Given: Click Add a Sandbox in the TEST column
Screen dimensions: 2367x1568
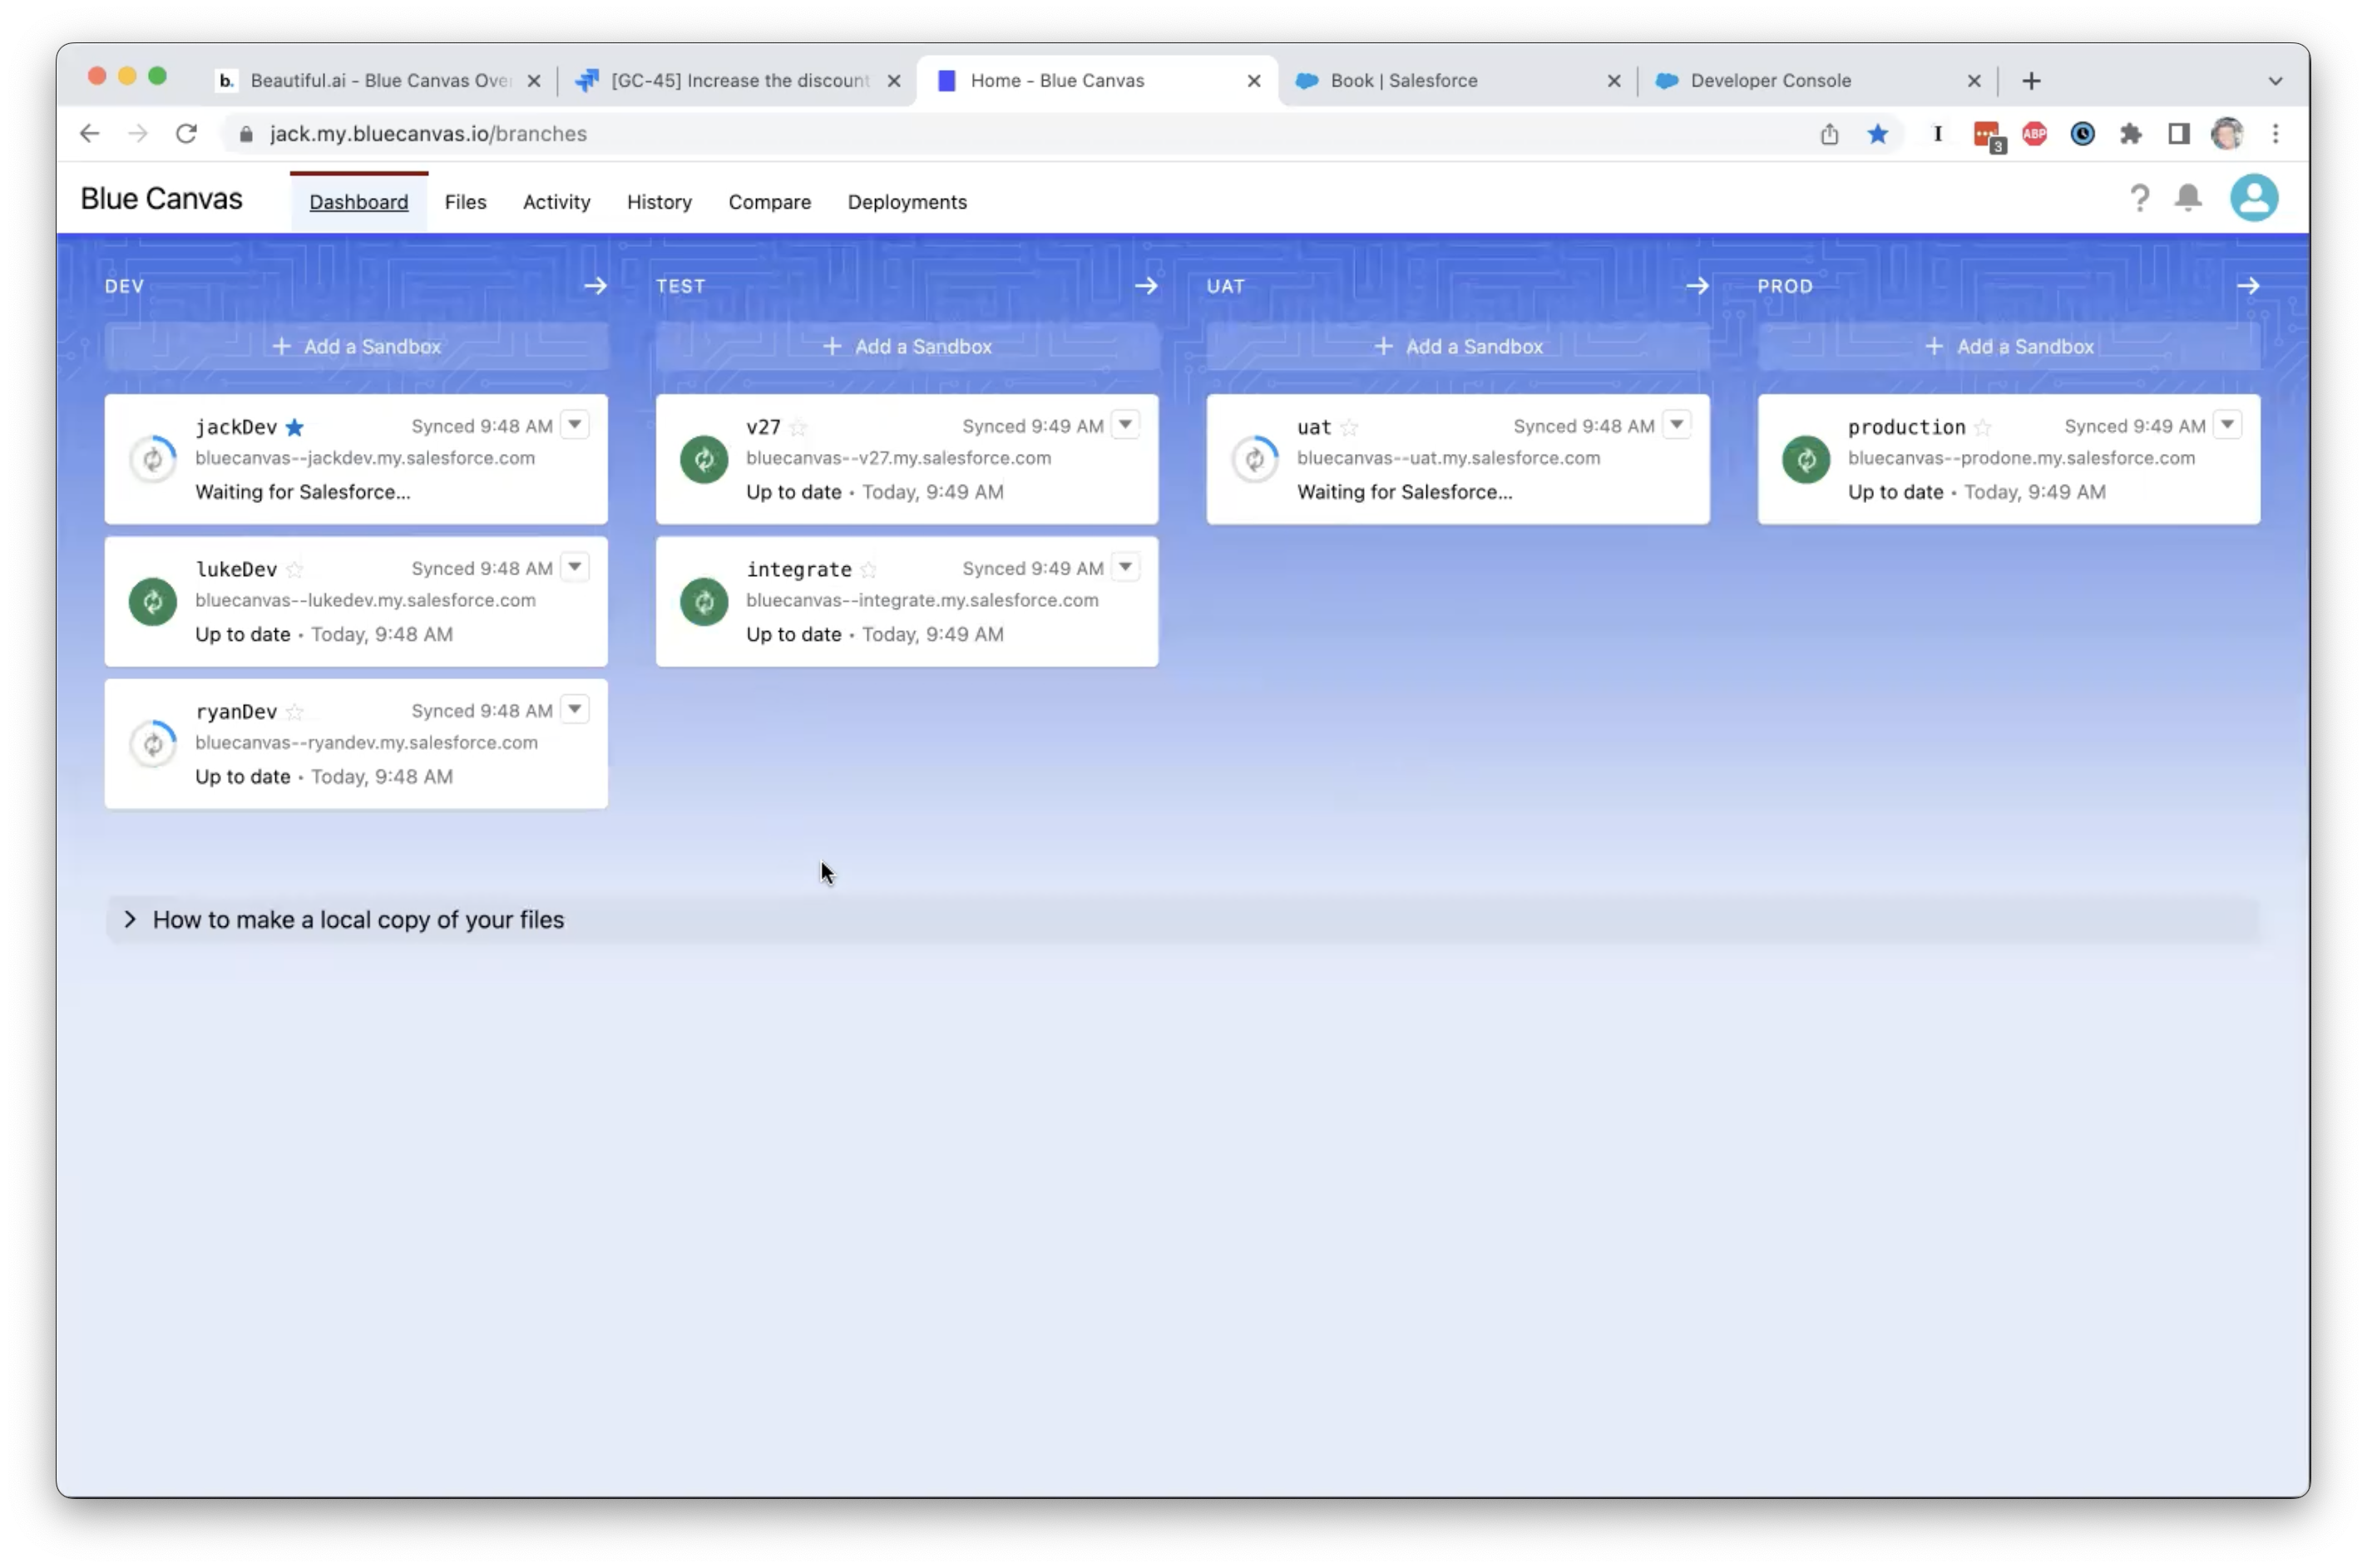Looking at the screenshot, I should pos(907,346).
